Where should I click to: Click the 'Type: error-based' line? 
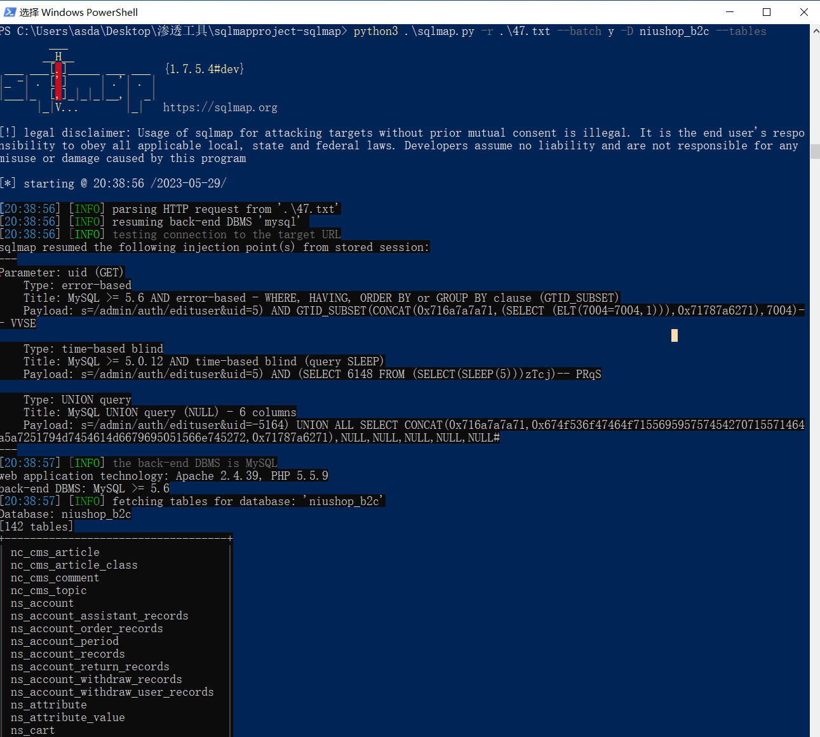77,285
